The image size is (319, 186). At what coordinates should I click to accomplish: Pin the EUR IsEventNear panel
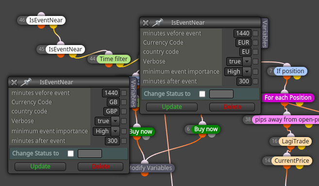tap(158, 23)
